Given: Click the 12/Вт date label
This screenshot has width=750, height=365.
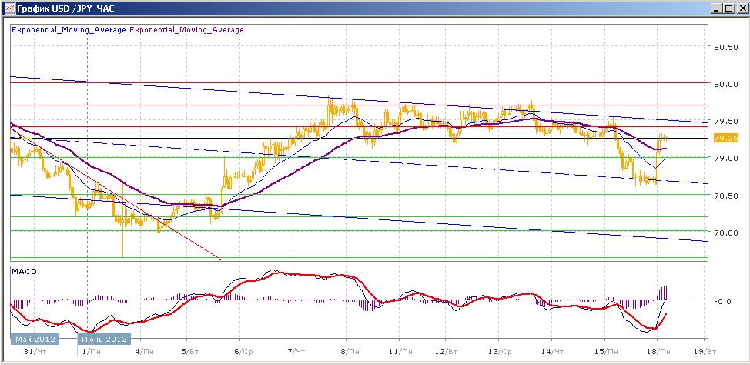Looking at the screenshot, I should tap(445, 352).
